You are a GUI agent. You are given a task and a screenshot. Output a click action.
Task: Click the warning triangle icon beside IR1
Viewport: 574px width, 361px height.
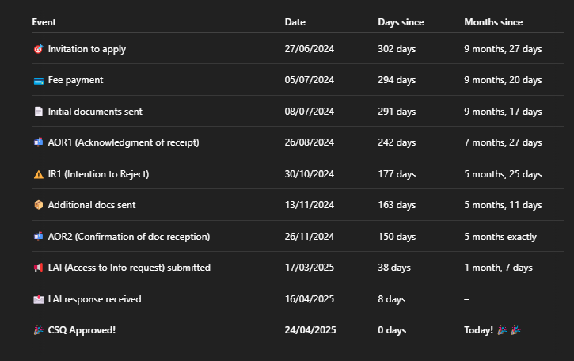click(39, 174)
